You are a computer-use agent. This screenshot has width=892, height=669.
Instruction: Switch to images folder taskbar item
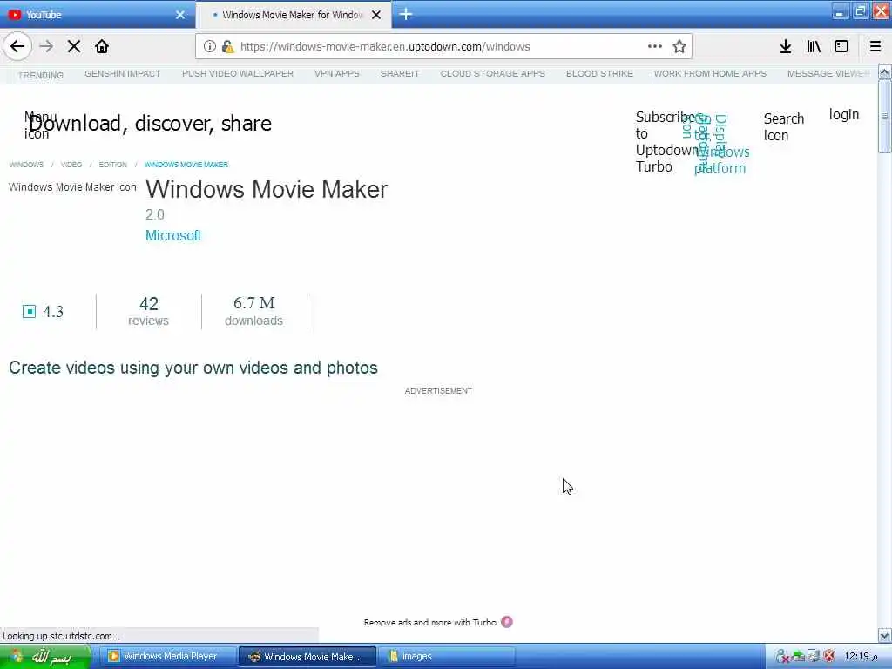447,657
